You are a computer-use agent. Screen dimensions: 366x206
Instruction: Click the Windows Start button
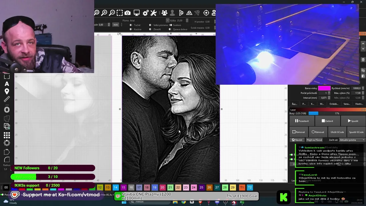coord(124,202)
